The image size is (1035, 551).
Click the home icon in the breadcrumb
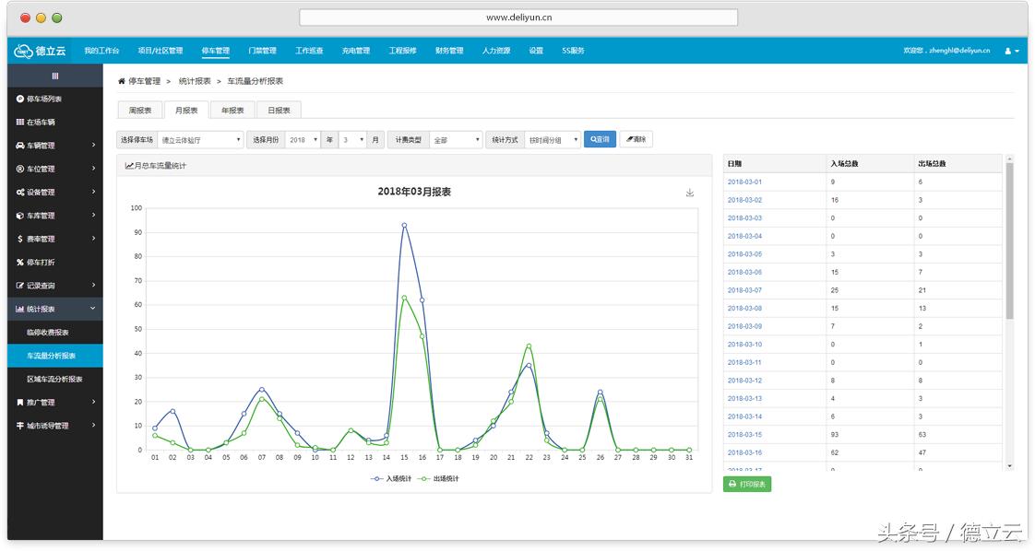(x=122, y=82)
